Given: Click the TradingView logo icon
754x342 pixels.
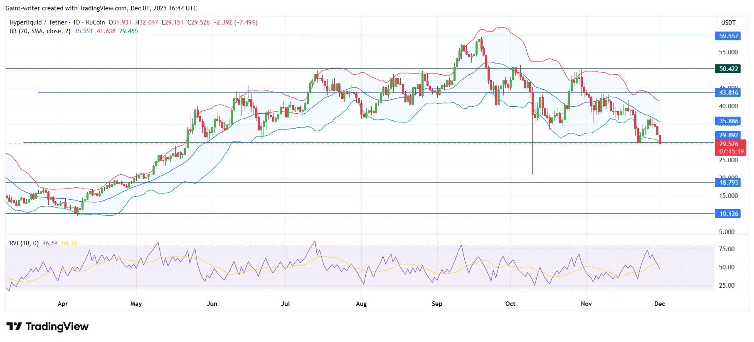Looking at the screenshot, I should tap(14, 327).
